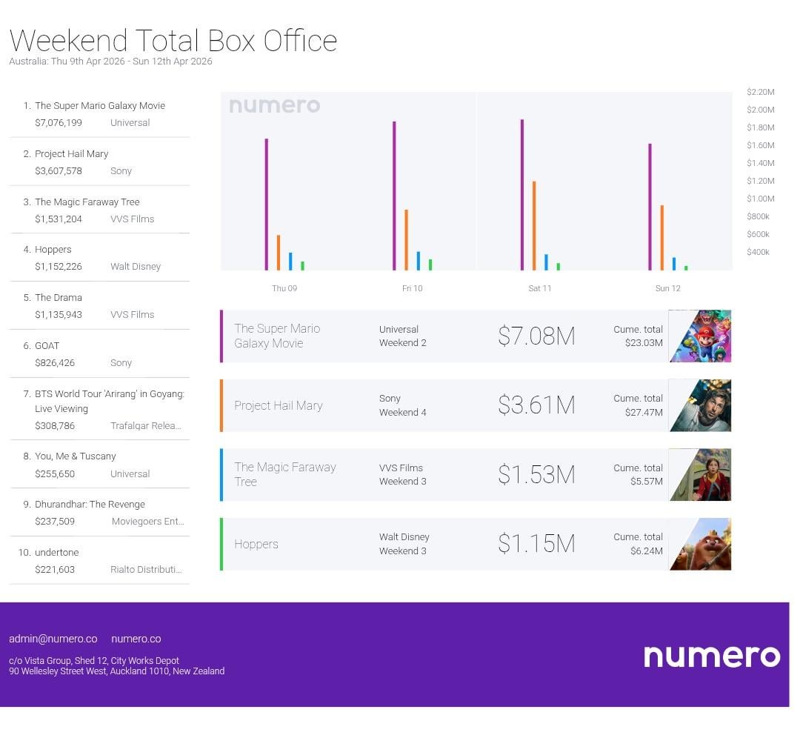Select The Drama in the ranking list
This screenshot has height=738, width=800.
click(59, 298)
